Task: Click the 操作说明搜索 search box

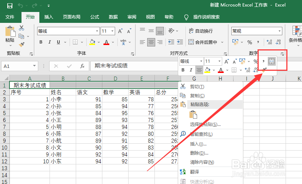Action: 206,17
